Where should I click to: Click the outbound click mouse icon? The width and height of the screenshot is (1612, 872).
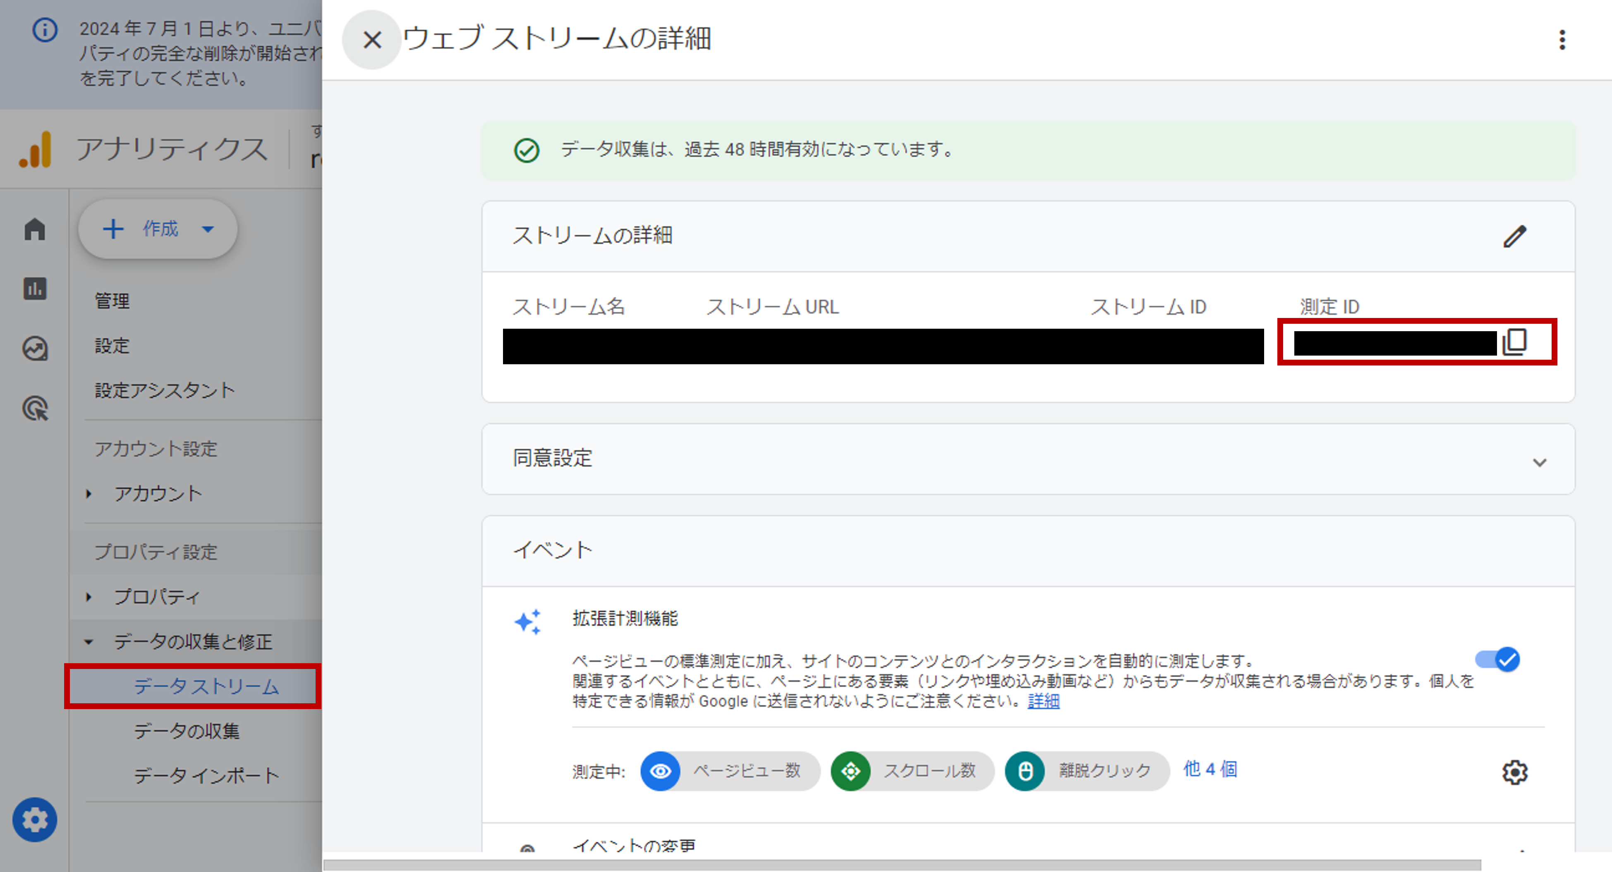coord(1025,771)
